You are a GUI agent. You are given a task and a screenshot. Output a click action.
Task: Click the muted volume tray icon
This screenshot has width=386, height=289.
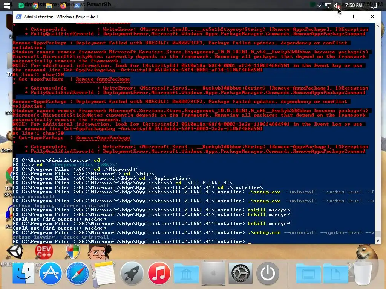point(337,5)
